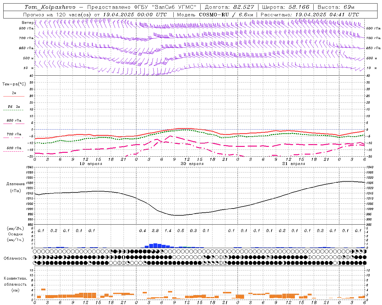The image size is (382, 305).
Task: Click the 2.8 precipitation value
Action: click(x=155, y=231)
